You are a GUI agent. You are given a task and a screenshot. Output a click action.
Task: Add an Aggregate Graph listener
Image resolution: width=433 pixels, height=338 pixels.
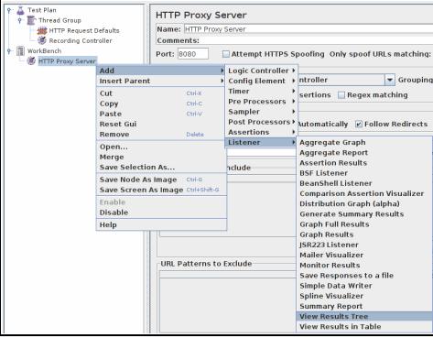364,143
